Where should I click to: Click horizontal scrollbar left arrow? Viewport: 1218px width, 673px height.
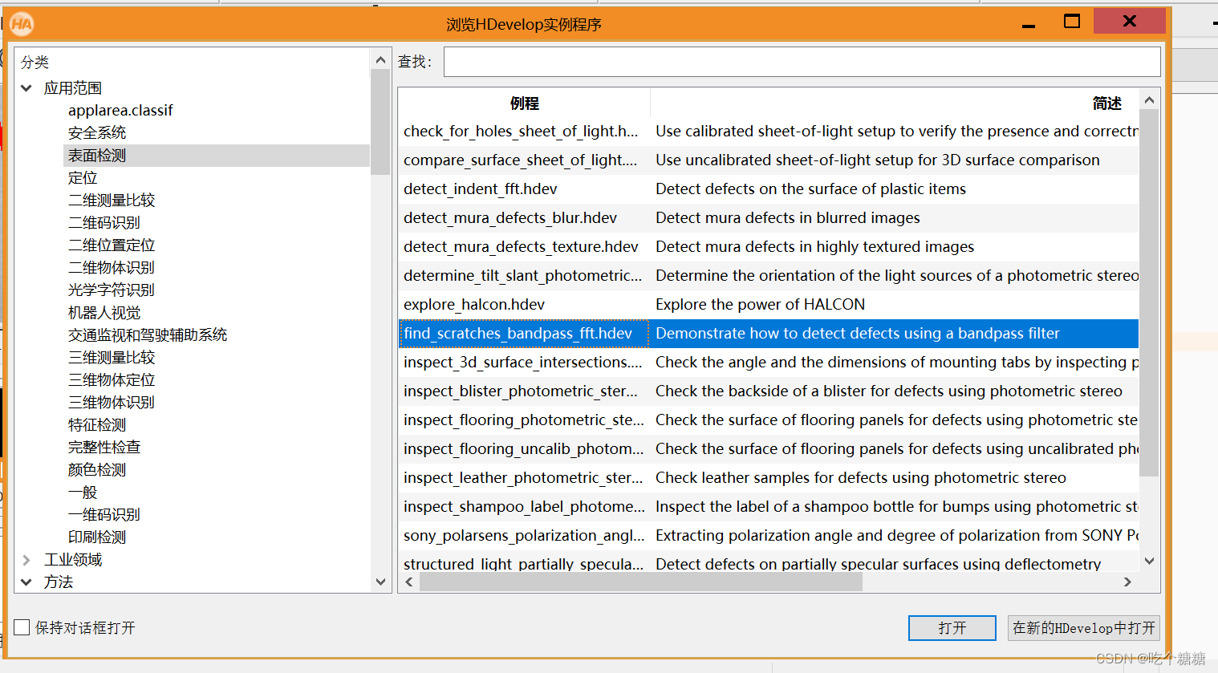coord(409,582)
